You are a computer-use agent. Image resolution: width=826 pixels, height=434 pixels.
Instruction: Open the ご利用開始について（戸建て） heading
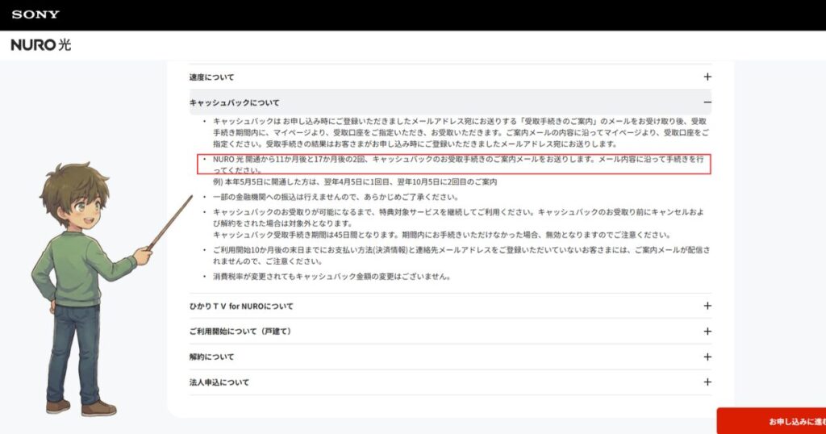click(x=240, y=332)
